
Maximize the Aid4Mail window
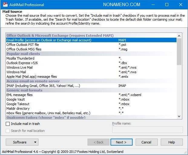click(x=167, y=5)
